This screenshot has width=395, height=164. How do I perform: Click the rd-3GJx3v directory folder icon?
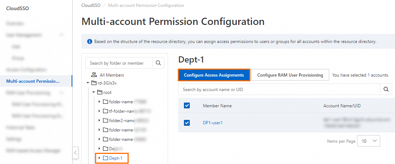[x=94, y=83]
